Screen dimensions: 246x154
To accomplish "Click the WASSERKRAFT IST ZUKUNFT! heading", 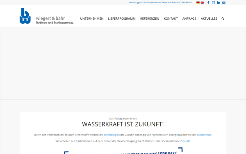I will [x=123, y=124].
